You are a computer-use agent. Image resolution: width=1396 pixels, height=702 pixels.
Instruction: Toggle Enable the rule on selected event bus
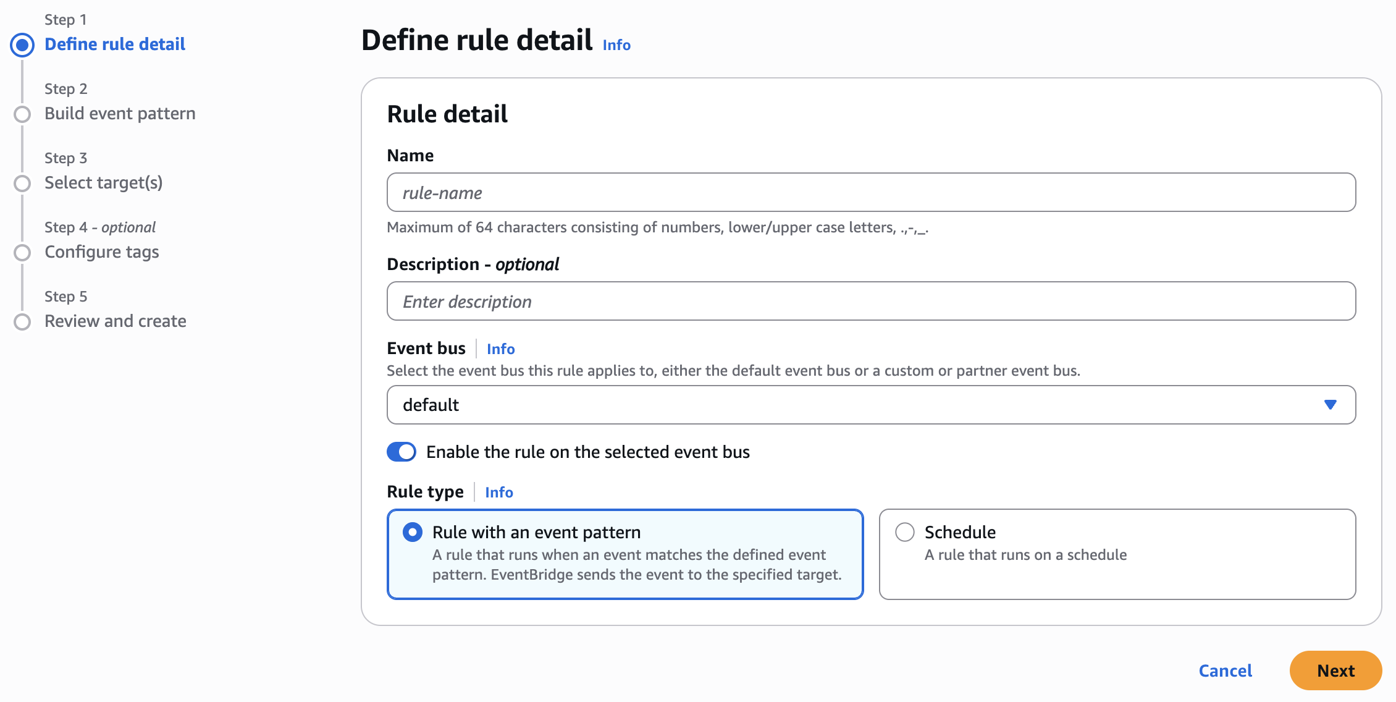[402, 452]
